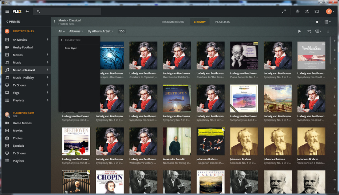Unpin Playlists entry
The height and width of the screenshot is (195, 339).
(48, 100)
